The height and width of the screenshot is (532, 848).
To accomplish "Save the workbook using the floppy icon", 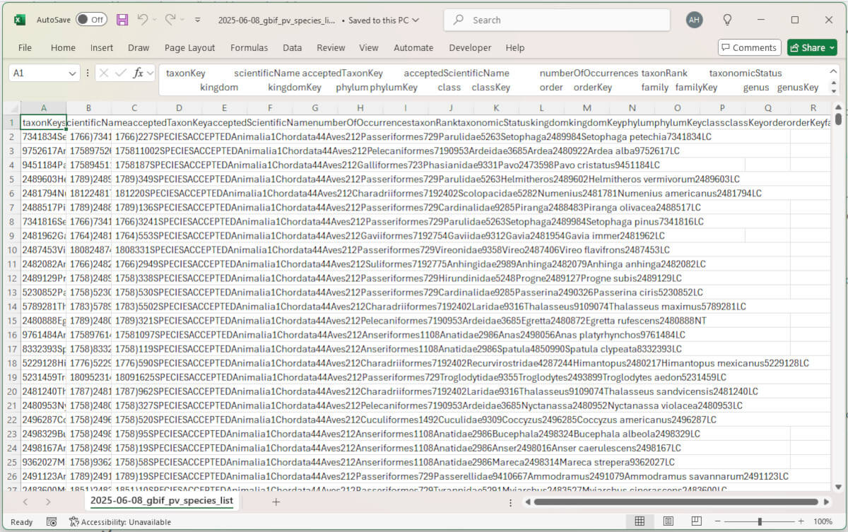I will click(x=122, y=20).
